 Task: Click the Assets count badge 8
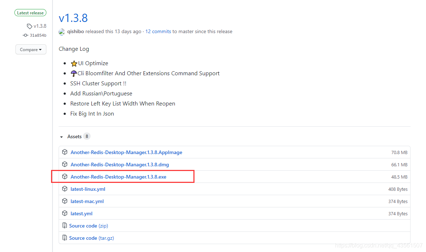tap(87, 136)
